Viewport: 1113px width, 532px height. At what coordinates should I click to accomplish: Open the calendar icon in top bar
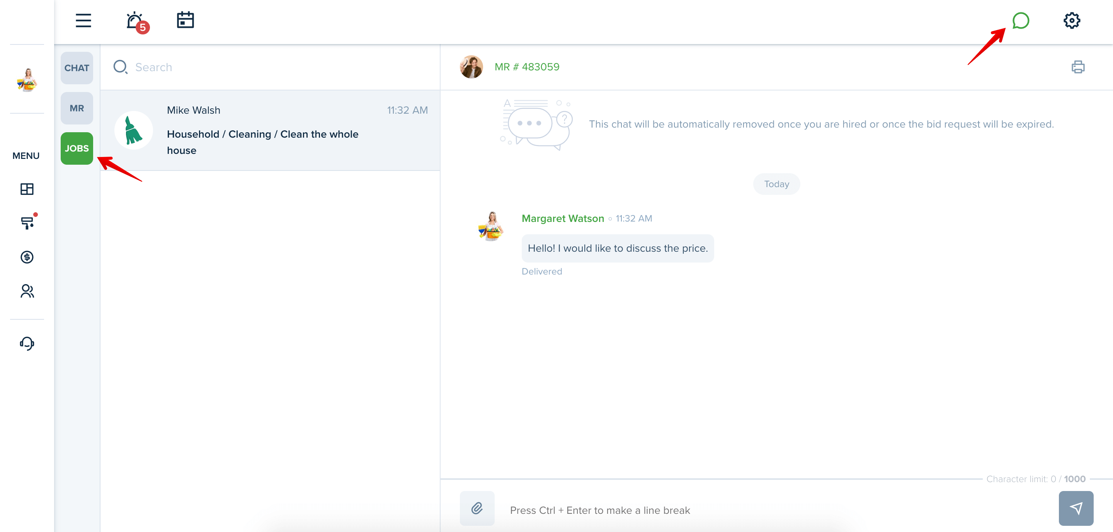(x=185, y=20)
